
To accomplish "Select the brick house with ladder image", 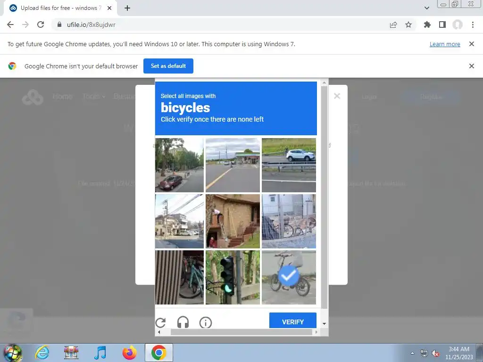I will coord(233,221).
